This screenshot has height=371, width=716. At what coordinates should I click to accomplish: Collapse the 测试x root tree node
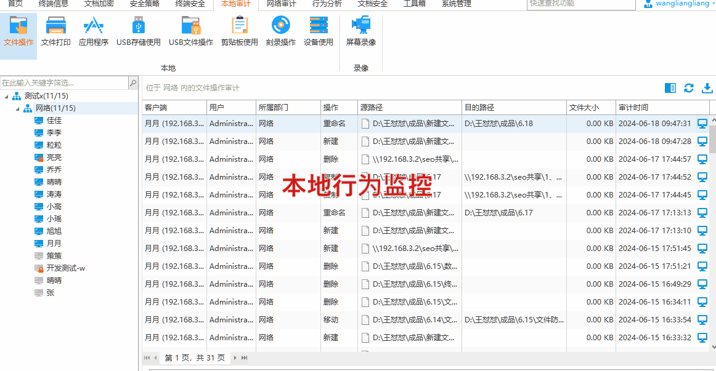7,97
